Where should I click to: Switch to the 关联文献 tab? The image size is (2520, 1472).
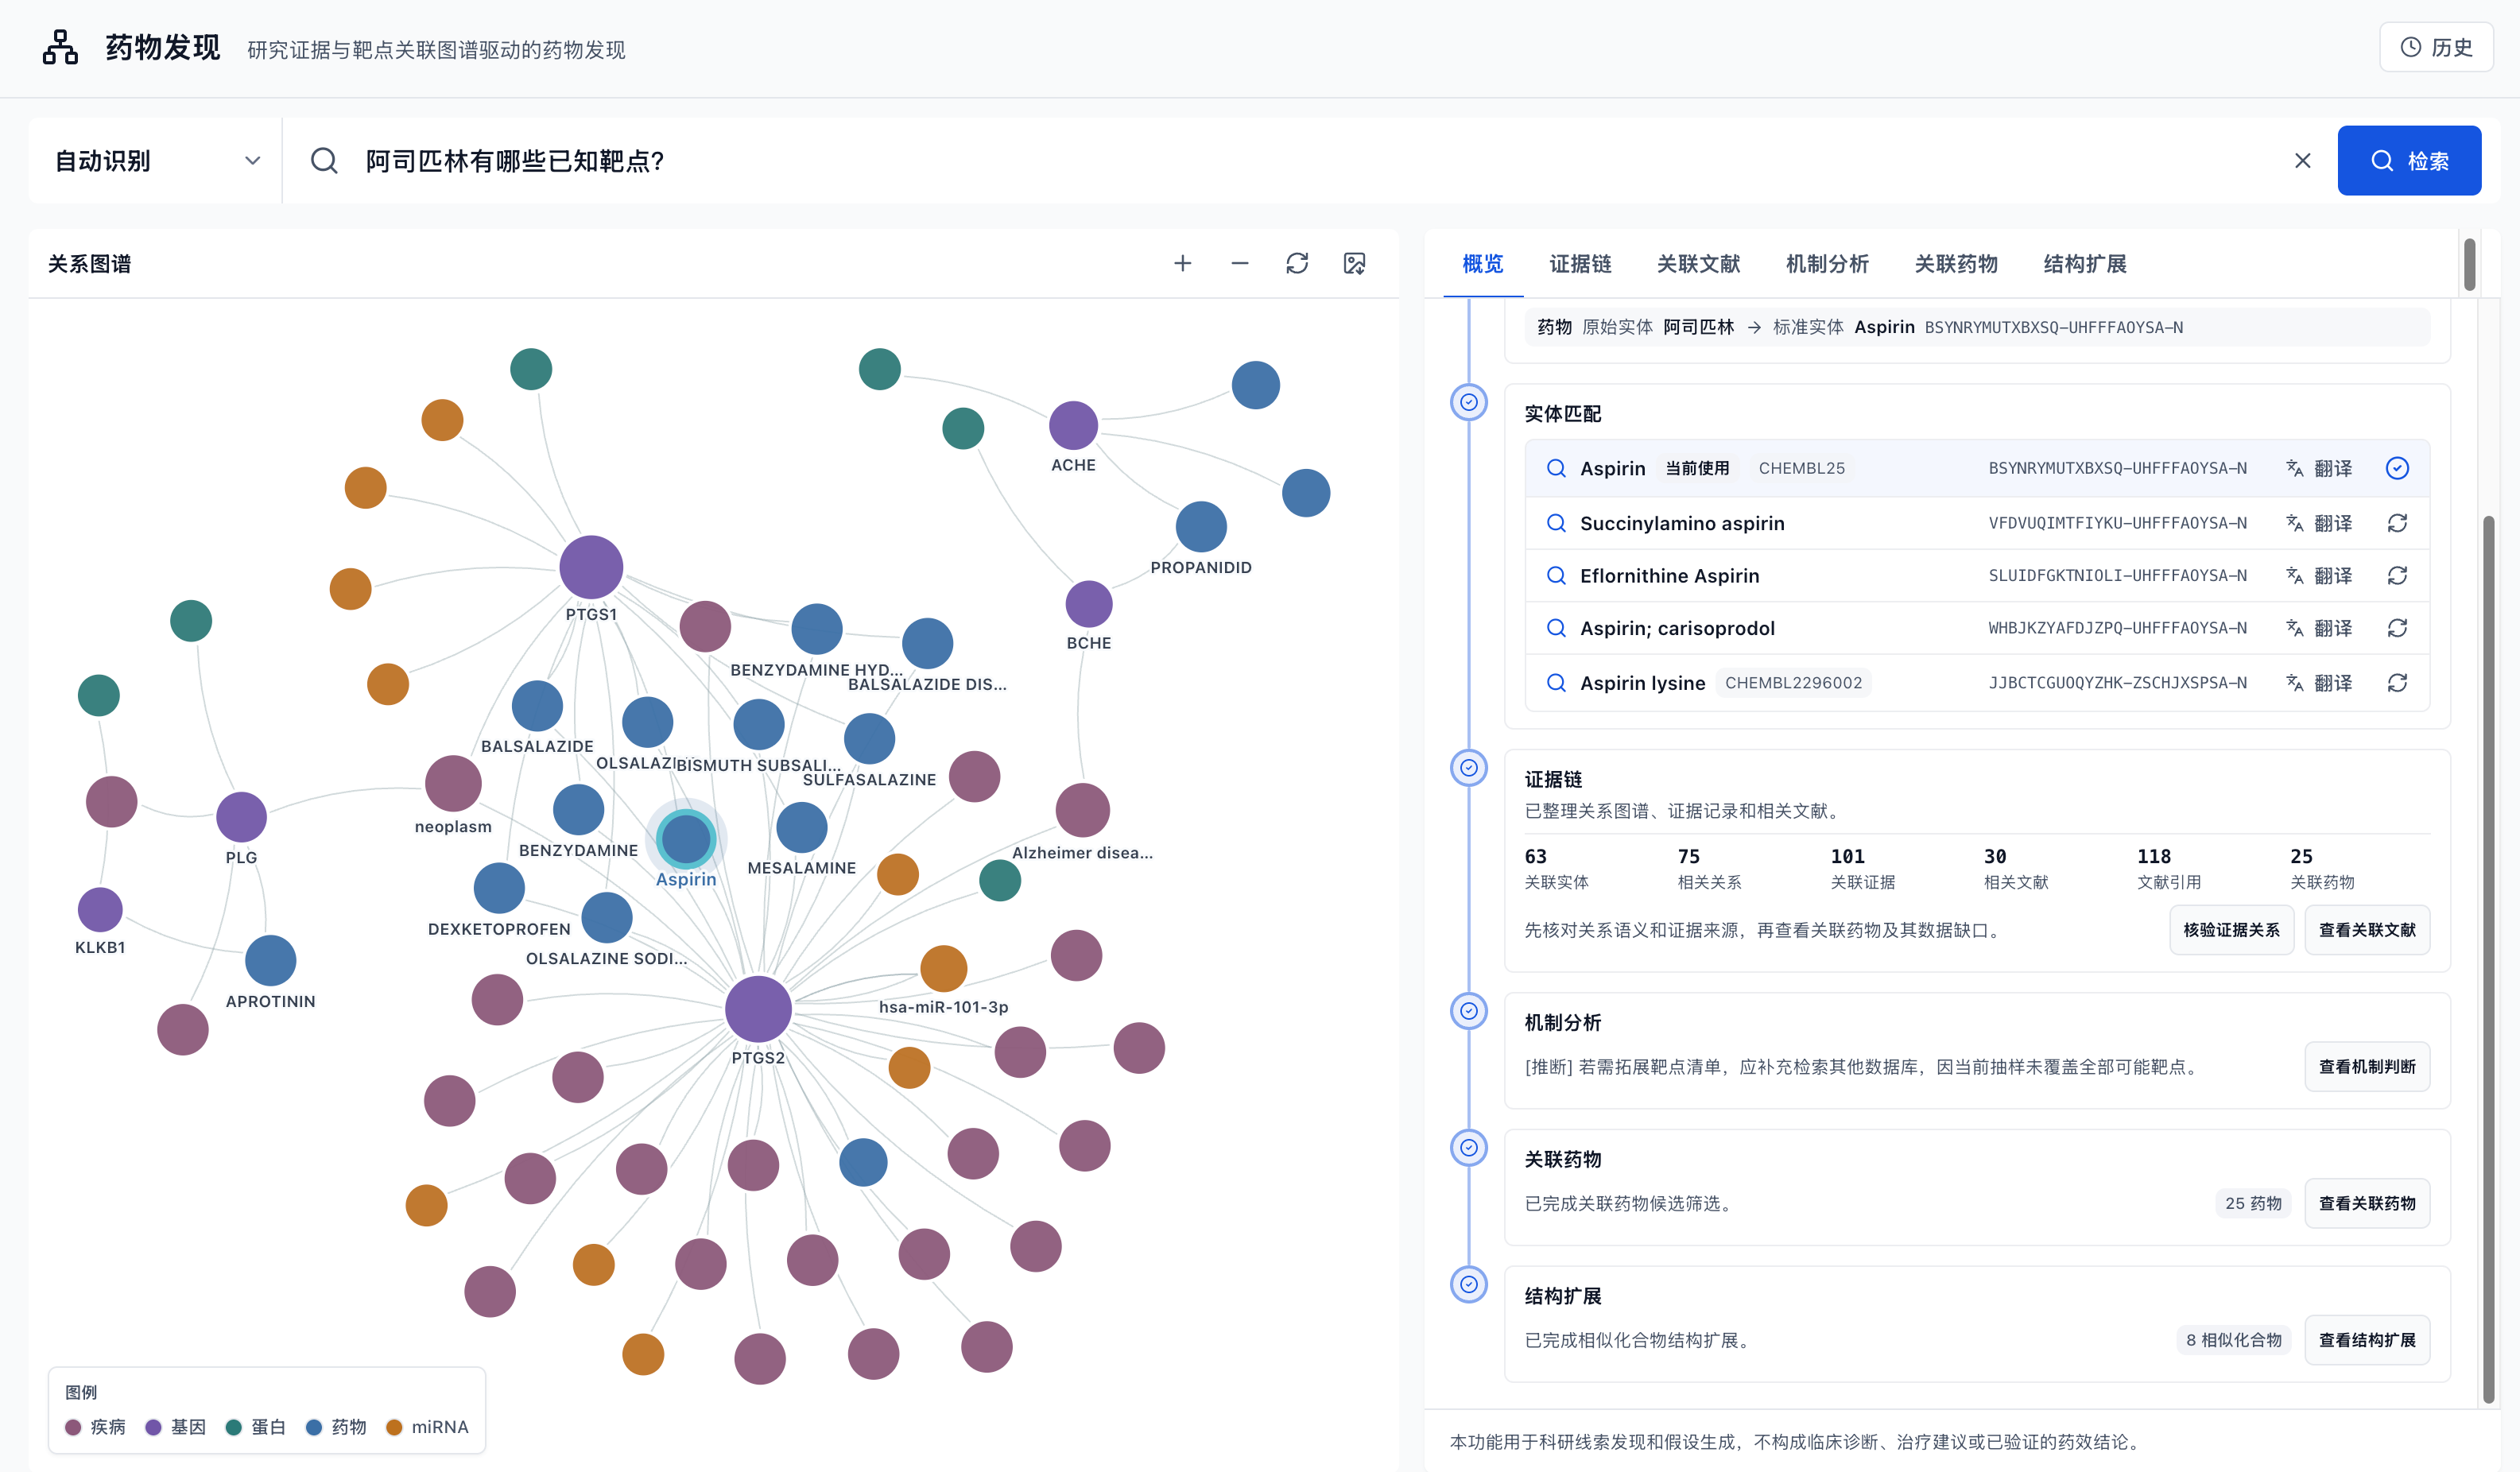click(1698, 264)
